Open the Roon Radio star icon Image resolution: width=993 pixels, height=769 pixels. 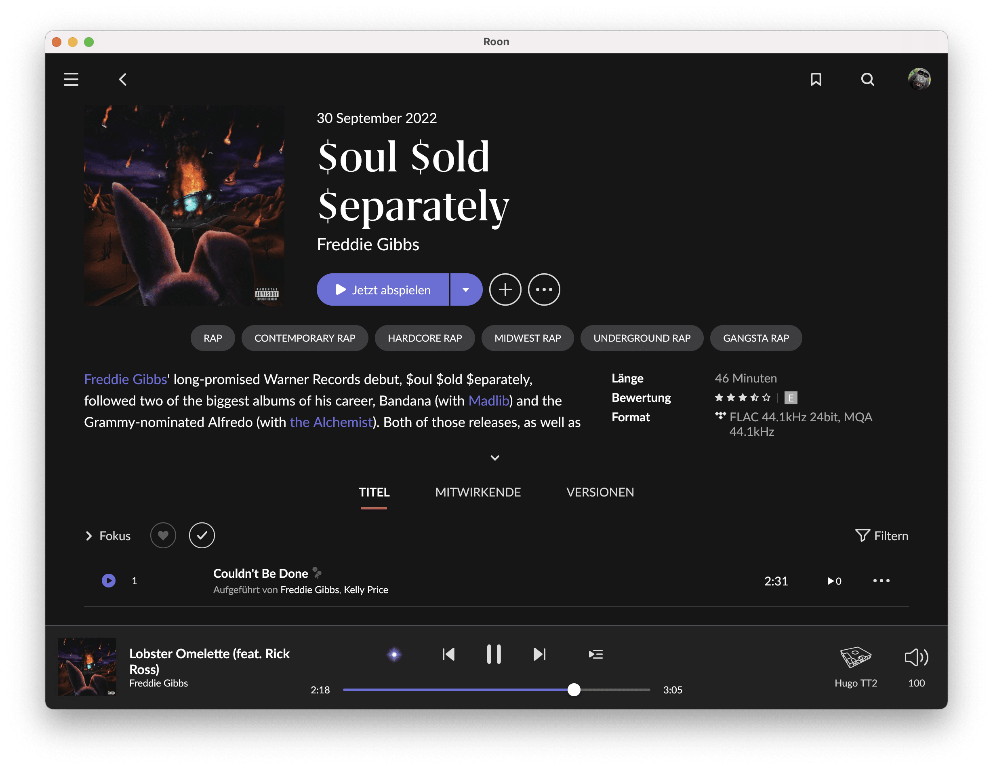394,654
